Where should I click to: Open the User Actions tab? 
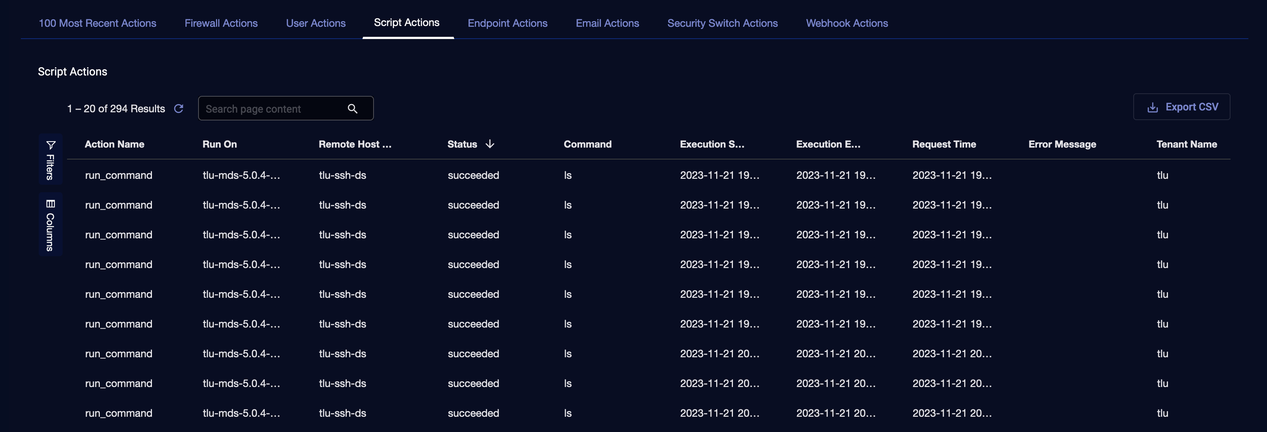click(x=316, y=23)
